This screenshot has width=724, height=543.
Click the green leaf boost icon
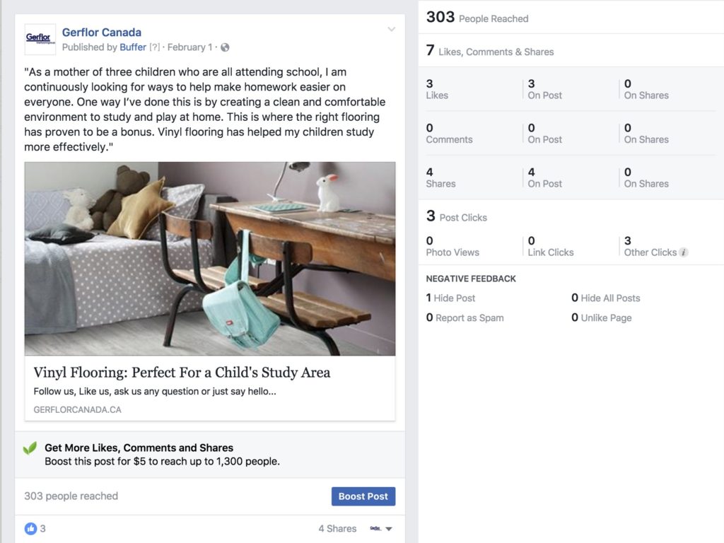click(30, 448)
